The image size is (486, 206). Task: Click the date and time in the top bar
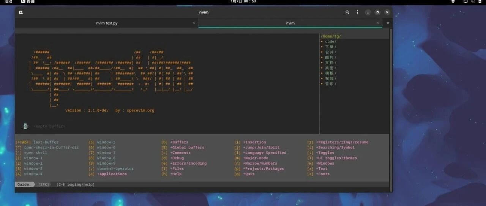coord(243,2)
